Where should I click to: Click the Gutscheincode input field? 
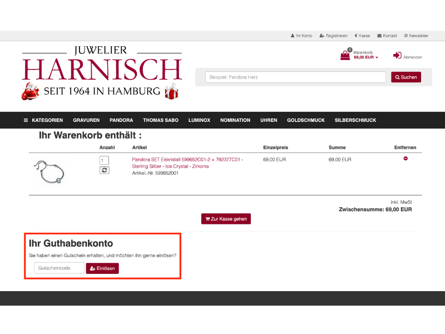coord(58,268)
